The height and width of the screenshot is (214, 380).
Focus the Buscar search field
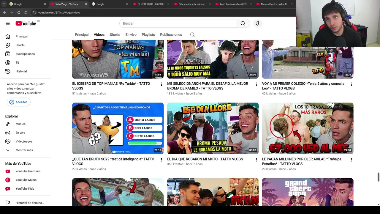click(178, 23)
